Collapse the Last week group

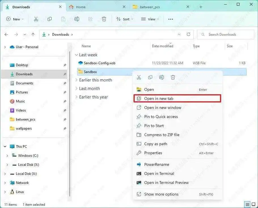point(76,55)
